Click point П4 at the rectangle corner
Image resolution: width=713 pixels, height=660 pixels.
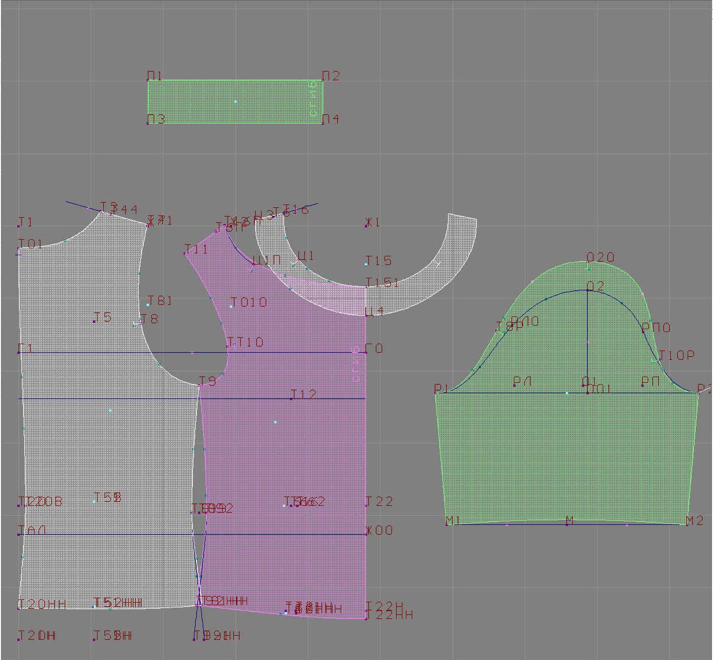pos(323,123)
